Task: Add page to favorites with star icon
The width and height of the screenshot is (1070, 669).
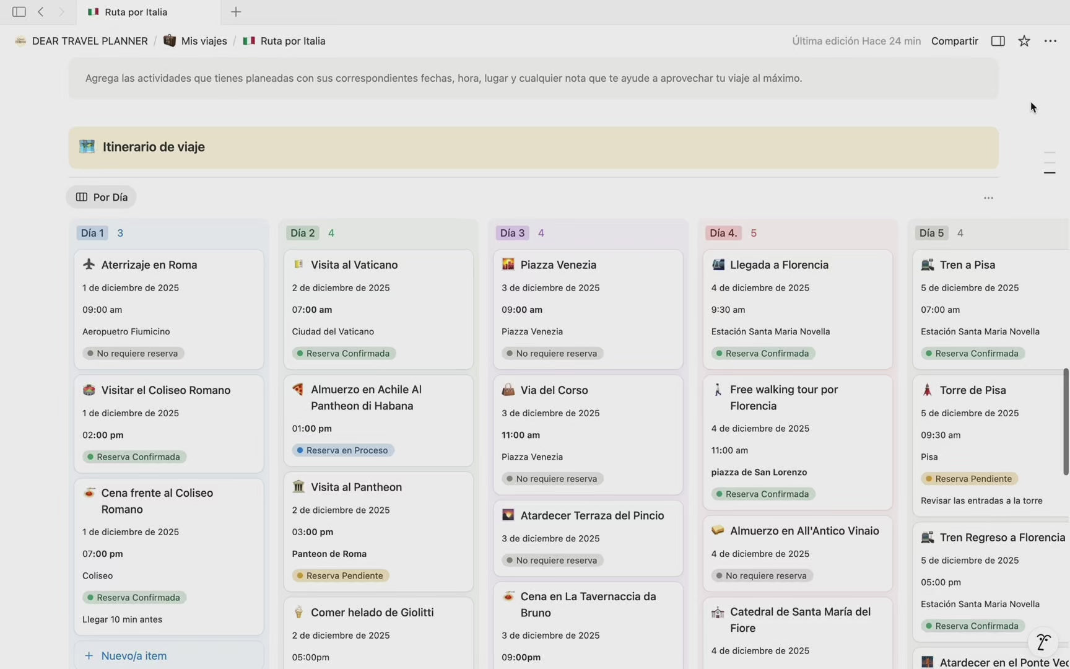Action: click(x=1024, y=41)
